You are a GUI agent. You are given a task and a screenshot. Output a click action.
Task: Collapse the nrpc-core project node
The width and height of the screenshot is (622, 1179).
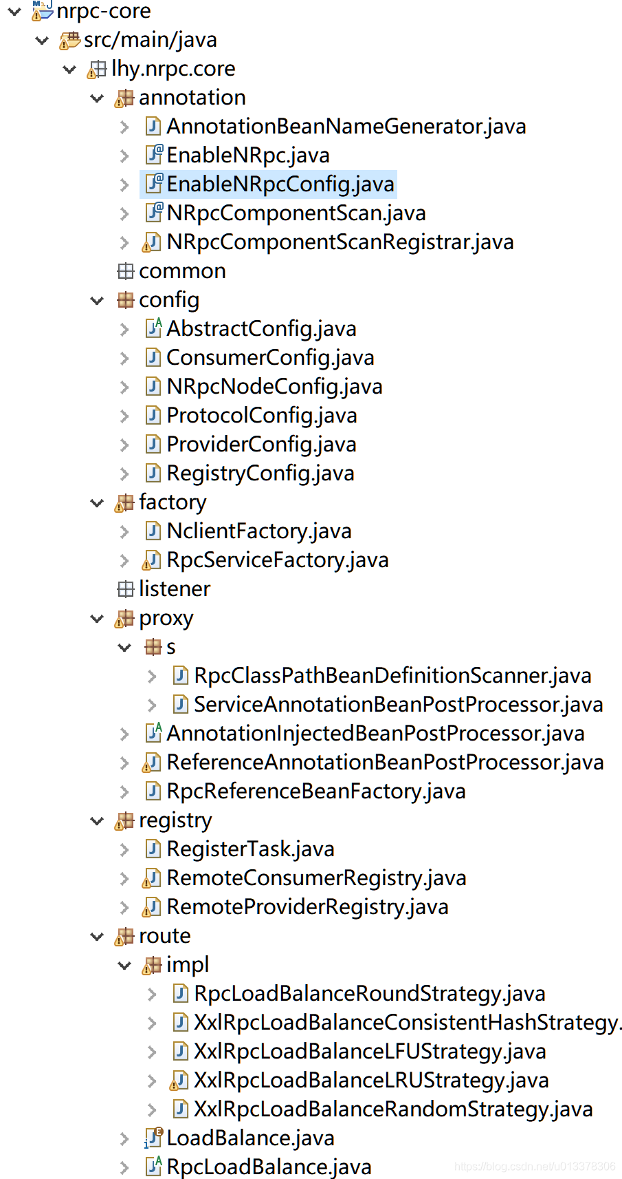pos(14,11)
